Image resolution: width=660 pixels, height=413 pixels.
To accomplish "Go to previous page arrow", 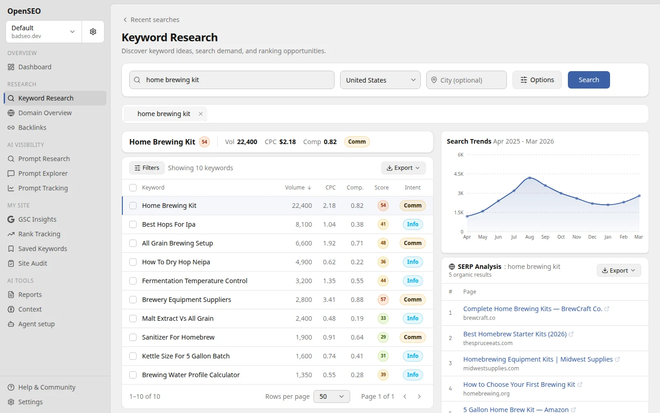I will 405,396.
